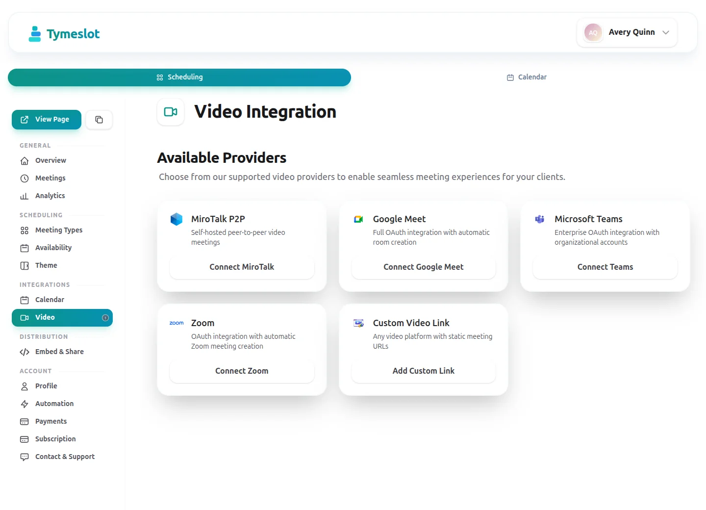
Task: Click the Add Custom Link button
Action: click(x=424, y=371)
